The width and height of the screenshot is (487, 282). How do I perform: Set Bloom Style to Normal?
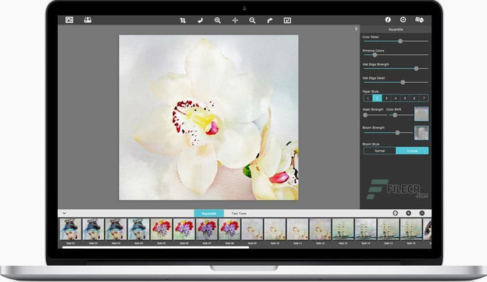(380, 151)
